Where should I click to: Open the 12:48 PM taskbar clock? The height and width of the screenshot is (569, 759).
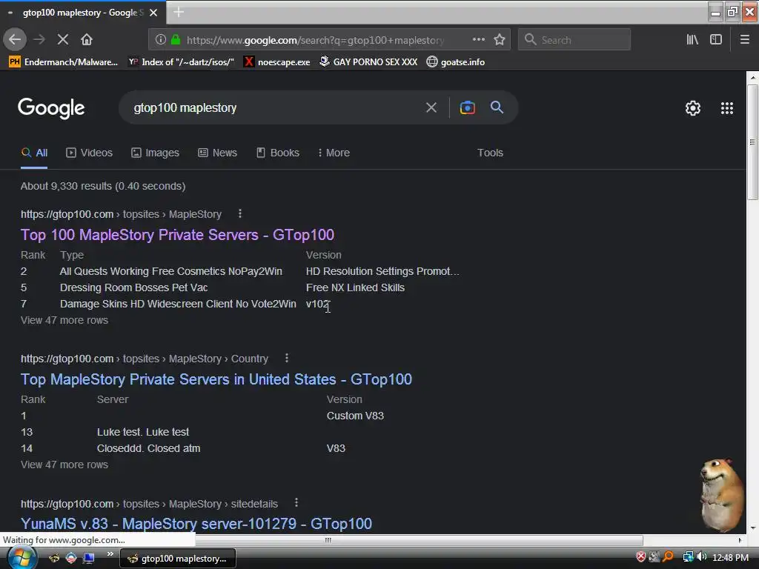[730, 558]
